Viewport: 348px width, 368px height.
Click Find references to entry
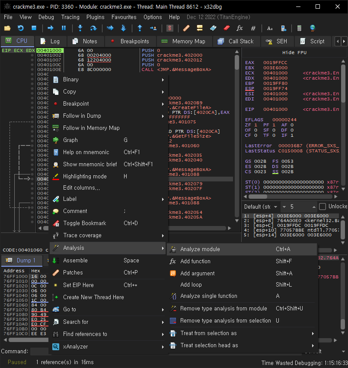(x=108, y=334)
